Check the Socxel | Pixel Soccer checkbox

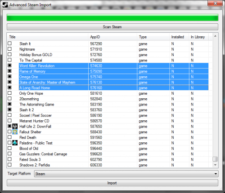9,115
